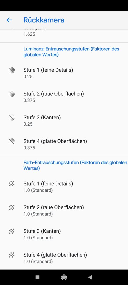
Task: Open luminance Stufe 1 (feine Details) setting
Action: (64, 73)
